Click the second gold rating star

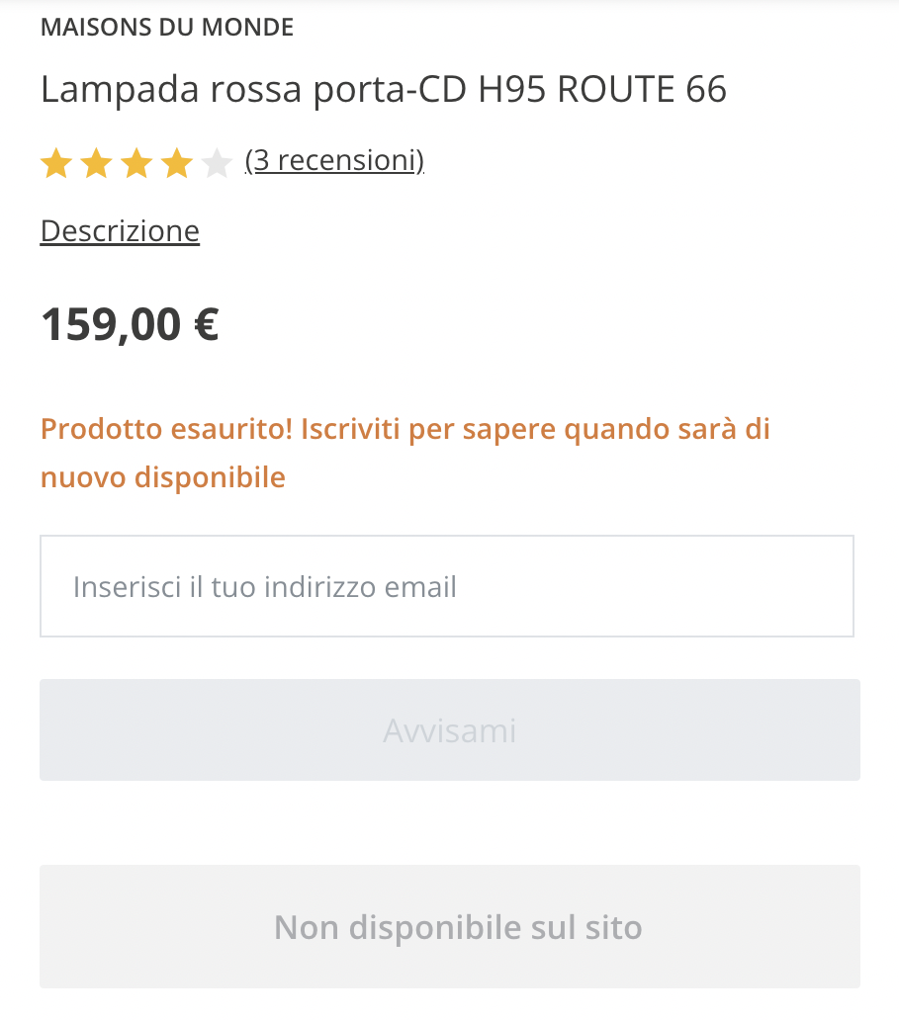(96, 163)
